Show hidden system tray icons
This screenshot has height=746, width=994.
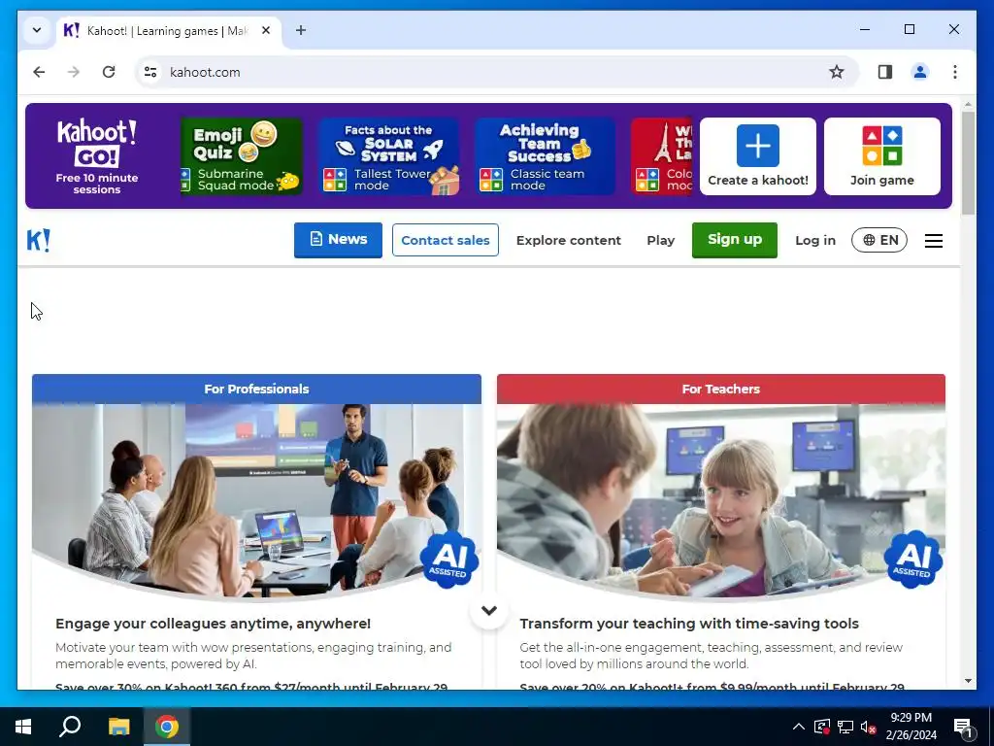(x=799, y=727)
